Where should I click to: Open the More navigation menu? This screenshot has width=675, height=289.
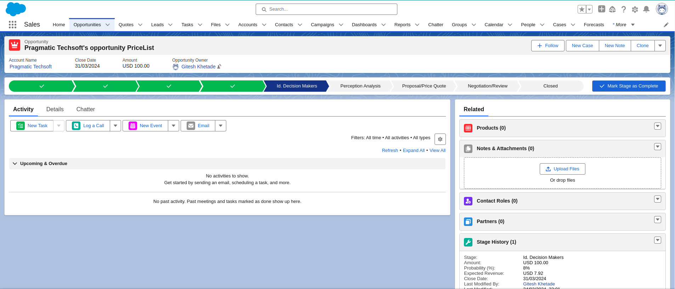(623, 25)
